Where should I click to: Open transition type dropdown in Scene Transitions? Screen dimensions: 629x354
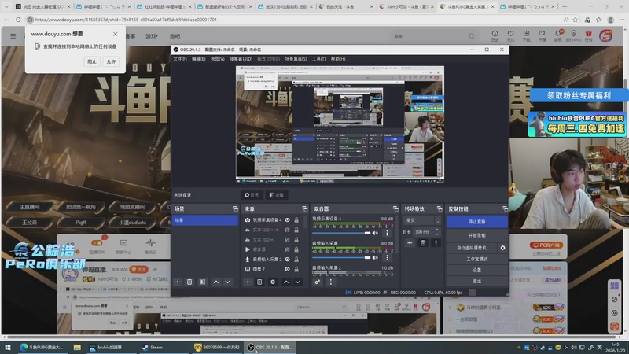click(x=422, y=220)
